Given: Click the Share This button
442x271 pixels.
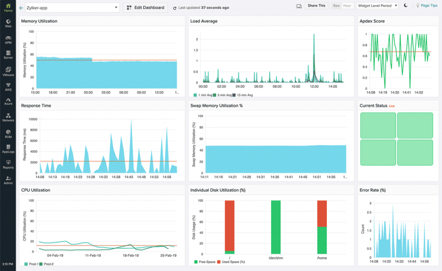Looking at the screenshot, I should (x=316, y=6).
